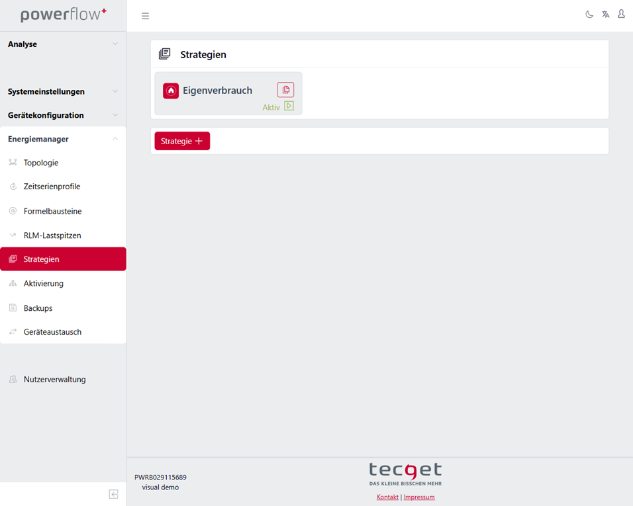
Task: Click the Strategien panel title text
Action: click(x=203, y=54)
